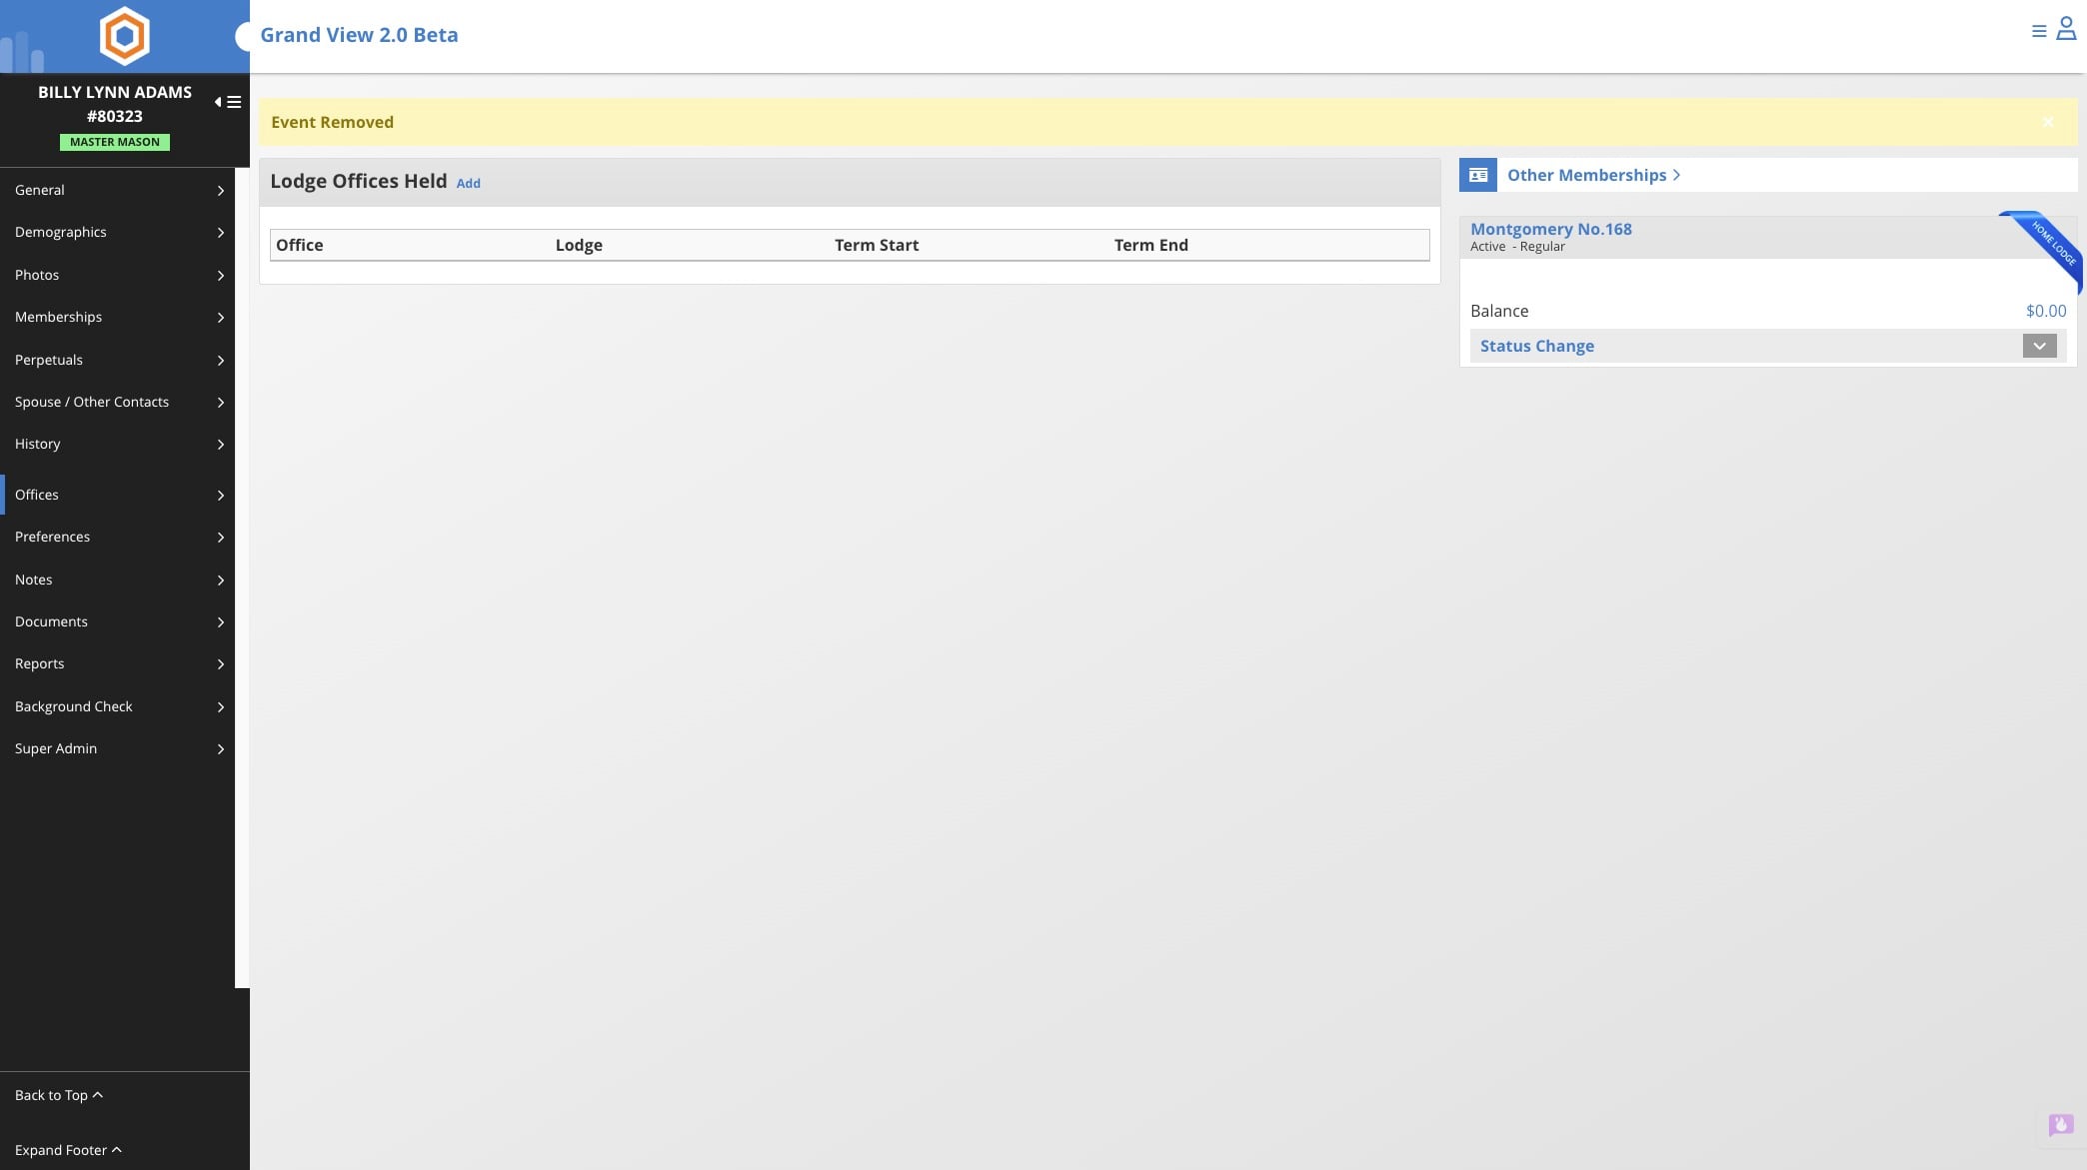Image resolution: width=2087 pixels, height=1170 pixels.
Task: Expand the Background Check chevron
Action: 220,706
